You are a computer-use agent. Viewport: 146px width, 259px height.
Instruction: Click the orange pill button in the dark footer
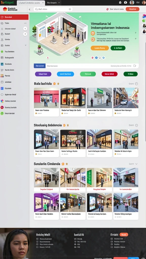[x=124, y=234]
